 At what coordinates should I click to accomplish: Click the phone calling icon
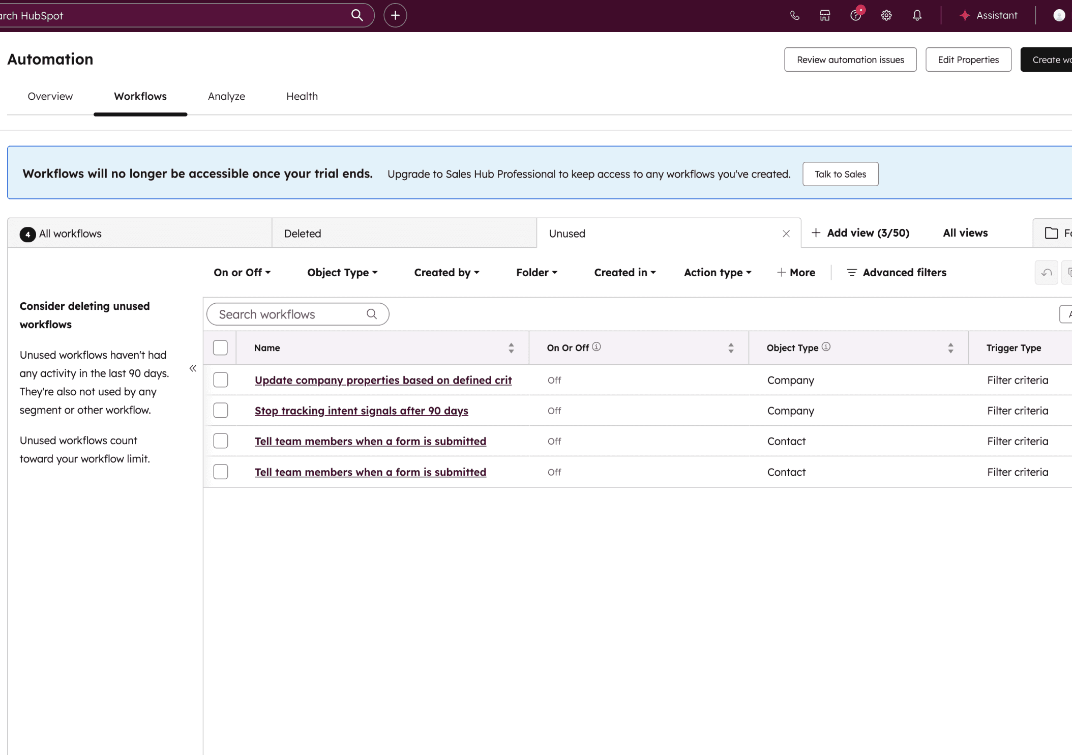tap(795, 15)
